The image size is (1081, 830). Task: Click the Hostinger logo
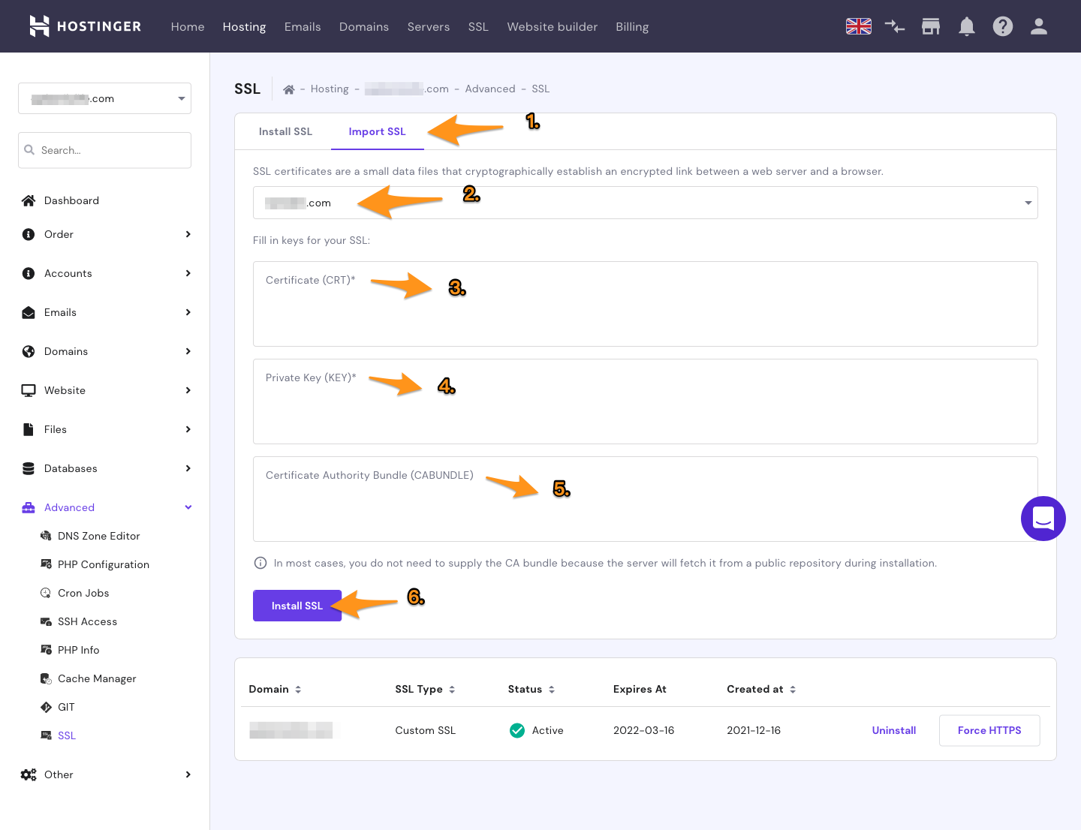tap(85, 26)
